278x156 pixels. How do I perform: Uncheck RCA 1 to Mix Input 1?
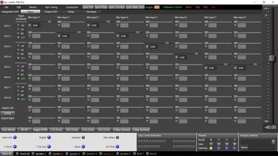click(30, 25)
